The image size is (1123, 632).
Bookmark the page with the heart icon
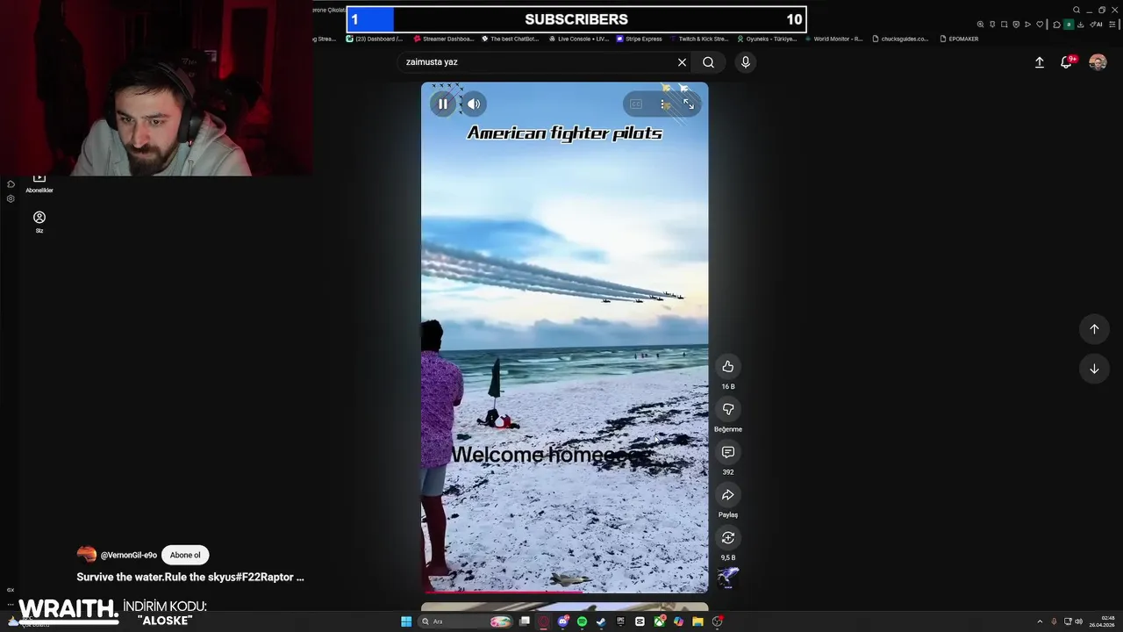pos(1040,24)
